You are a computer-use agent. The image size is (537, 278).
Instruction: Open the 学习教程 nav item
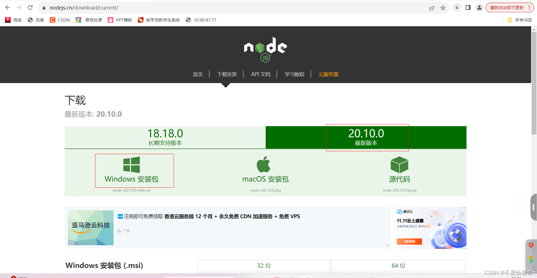294,74
